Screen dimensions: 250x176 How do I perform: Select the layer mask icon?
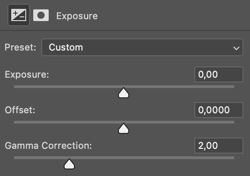pos(41,15)
